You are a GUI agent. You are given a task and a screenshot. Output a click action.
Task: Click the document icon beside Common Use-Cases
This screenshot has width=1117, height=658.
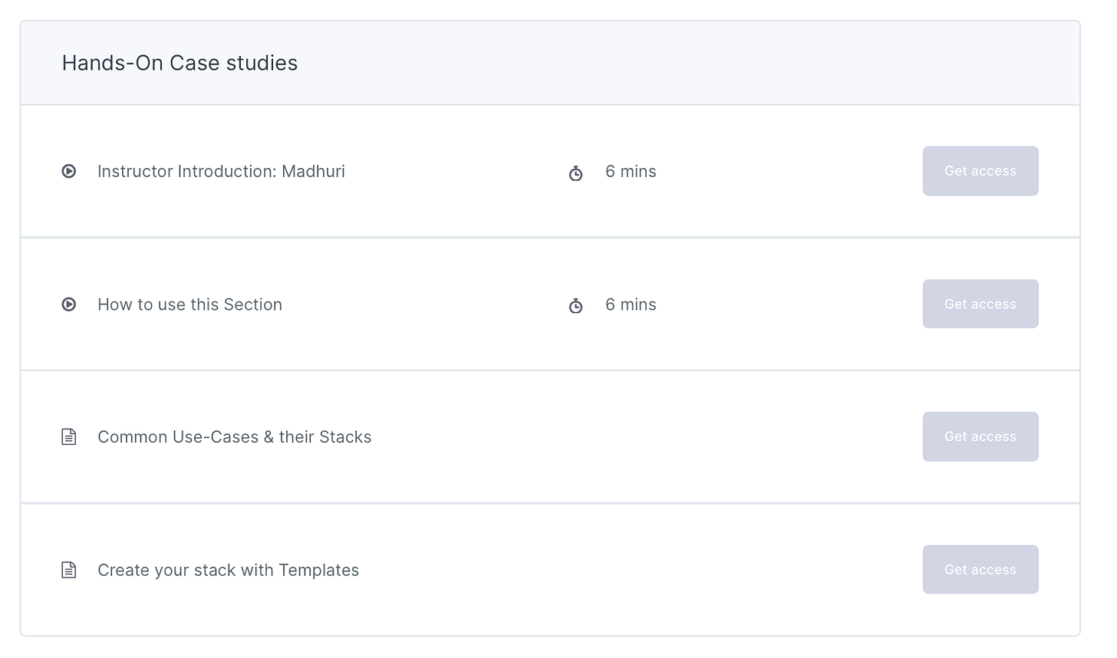tap(69, 437)
